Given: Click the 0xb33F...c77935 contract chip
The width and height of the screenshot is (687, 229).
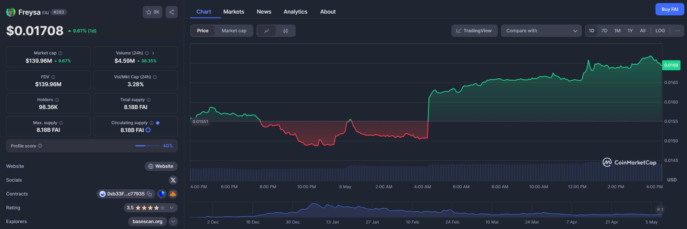Looking at the screenshot, I should pyautogui.click(x=126, y=194).
